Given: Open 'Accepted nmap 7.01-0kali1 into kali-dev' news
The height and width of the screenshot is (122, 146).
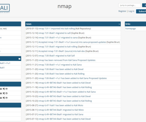Looking at the screenshot, I should 62,51.
